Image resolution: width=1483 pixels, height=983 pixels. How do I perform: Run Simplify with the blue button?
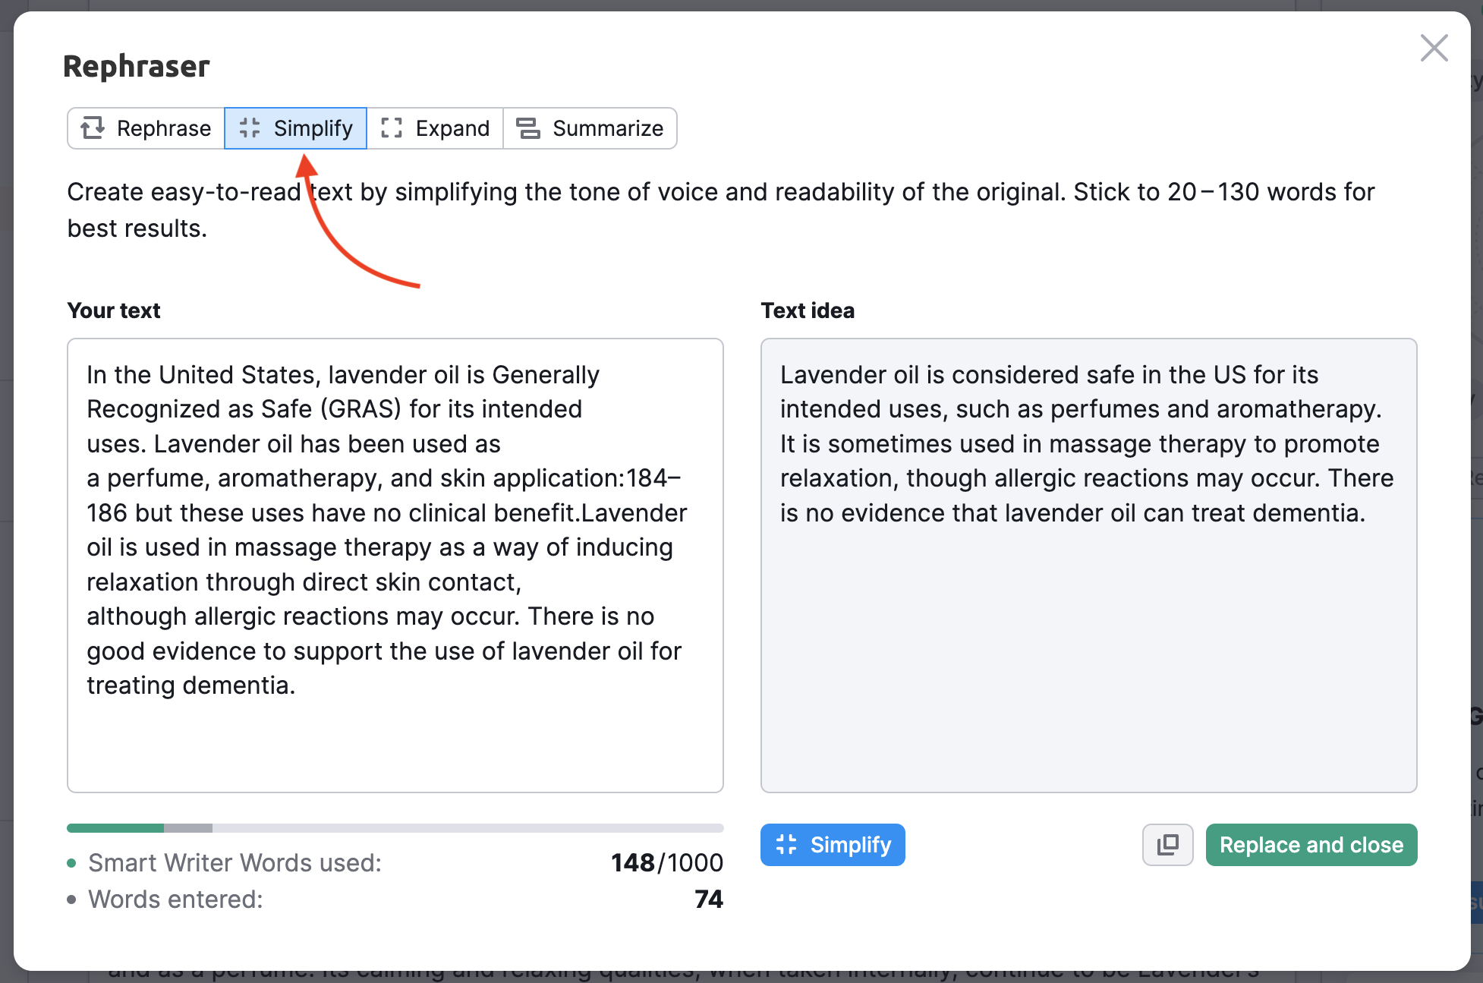833,845
